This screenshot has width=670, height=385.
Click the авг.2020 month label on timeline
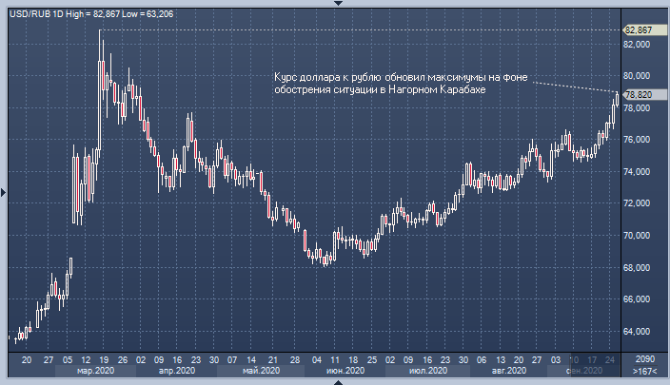(x=510, y=372)
